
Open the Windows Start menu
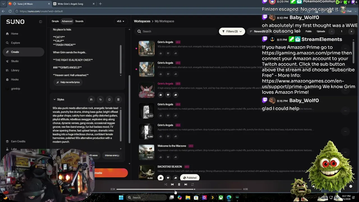(121, 198)
